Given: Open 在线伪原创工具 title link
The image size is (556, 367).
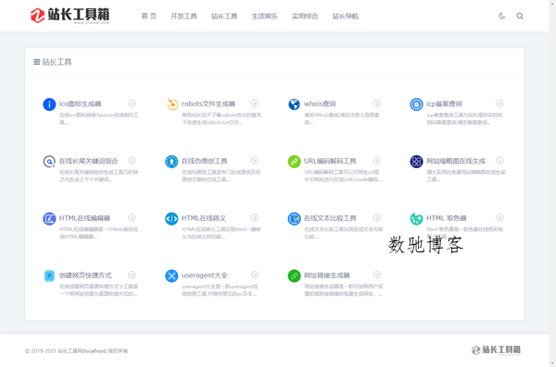Looking at the screenshot, I should [x=205, y=161].
